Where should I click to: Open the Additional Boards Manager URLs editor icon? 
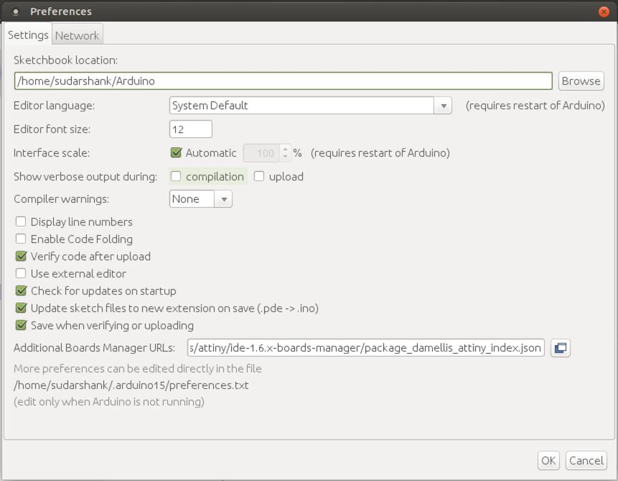click(x=560, y=348)
